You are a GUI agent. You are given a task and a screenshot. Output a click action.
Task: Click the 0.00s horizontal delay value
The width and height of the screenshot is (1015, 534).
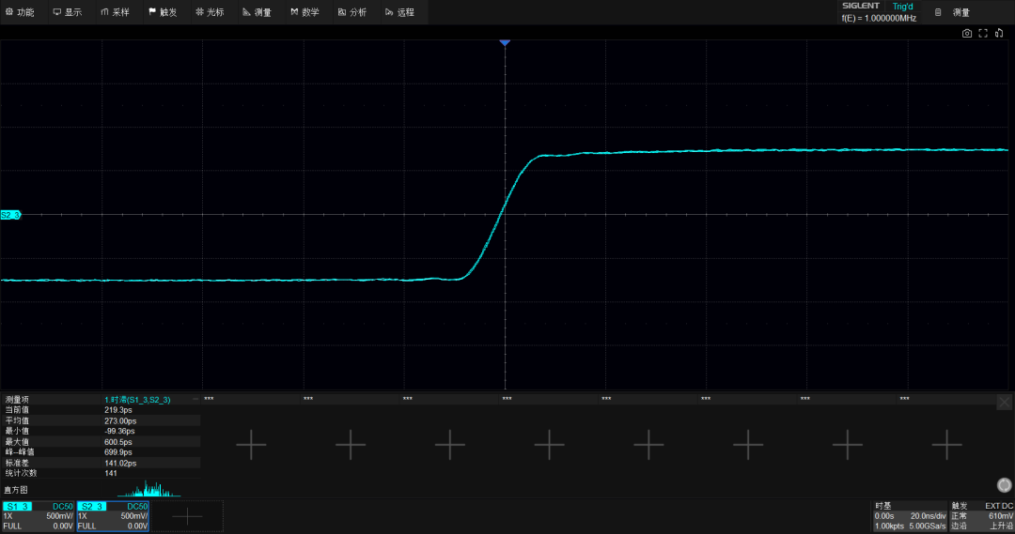tap(884, 516)
